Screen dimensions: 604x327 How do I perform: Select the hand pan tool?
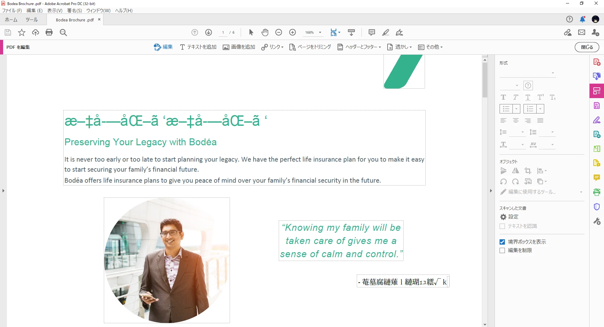pos(265,32)
